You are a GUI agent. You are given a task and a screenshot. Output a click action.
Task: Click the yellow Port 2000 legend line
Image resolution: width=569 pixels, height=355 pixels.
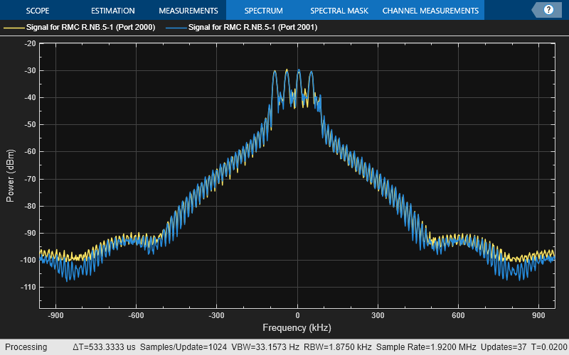(x=14, y=28)
